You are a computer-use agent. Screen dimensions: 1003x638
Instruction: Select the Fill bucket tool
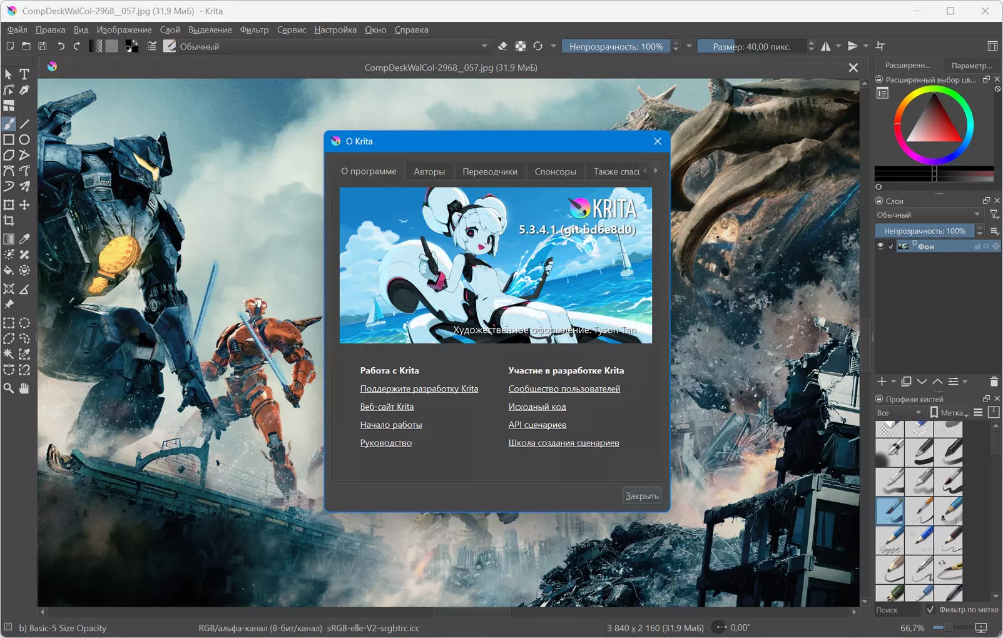tap(9, 270)
